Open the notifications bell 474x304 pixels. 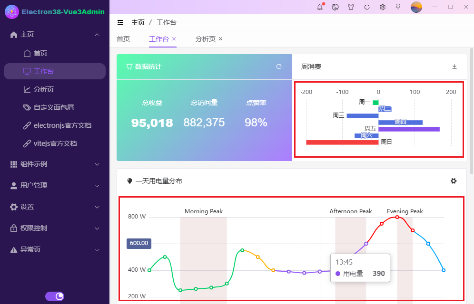coord(320,7)
